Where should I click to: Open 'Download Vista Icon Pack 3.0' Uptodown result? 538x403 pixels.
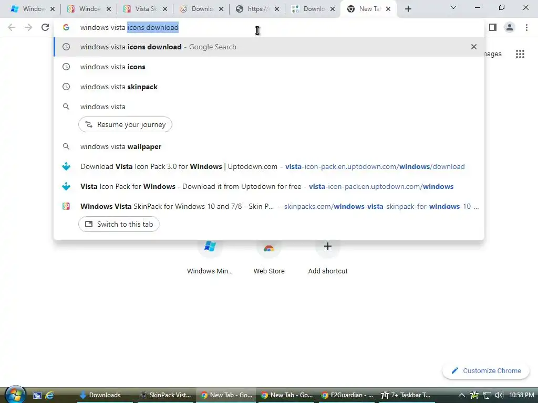tap(270, 166)
